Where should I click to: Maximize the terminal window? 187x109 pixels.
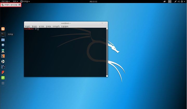(x=102, y=23)
